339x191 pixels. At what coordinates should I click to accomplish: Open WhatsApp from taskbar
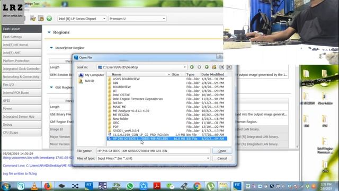[x=130, y=186]
